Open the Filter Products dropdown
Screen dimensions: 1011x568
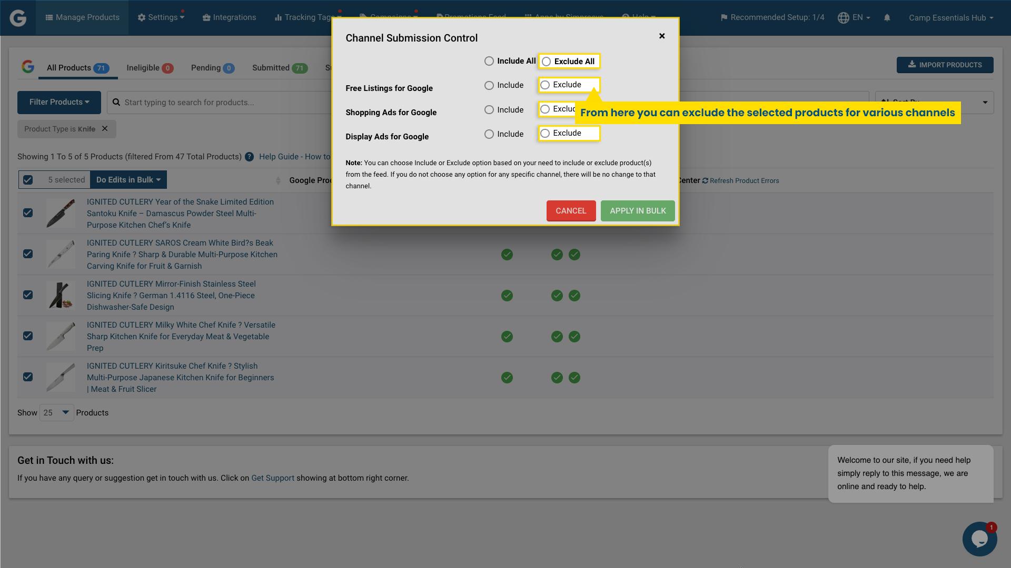[x=59, y=102]
